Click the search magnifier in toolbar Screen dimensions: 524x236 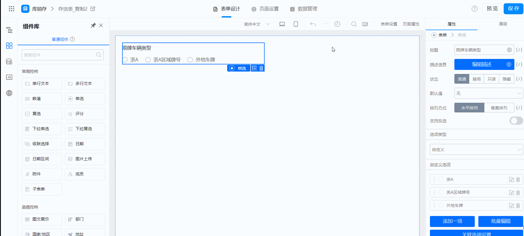(354, 24)
